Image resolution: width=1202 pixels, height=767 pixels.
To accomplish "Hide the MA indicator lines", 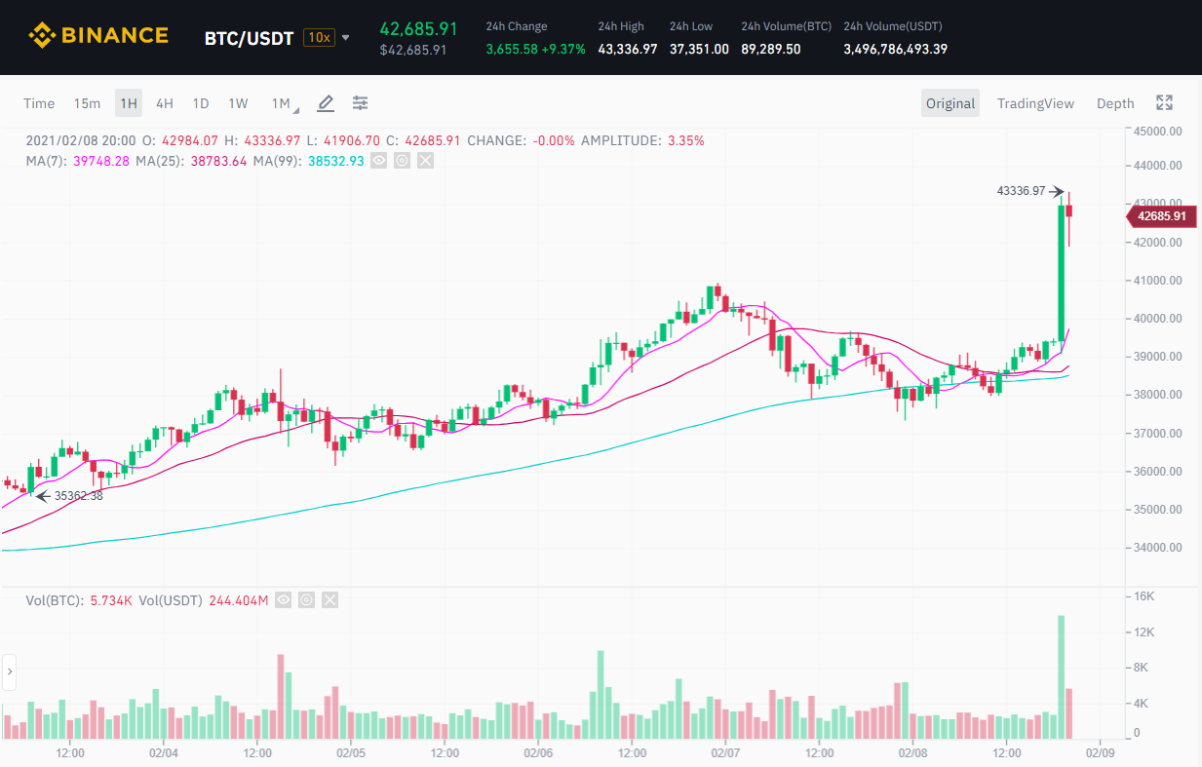I will (x=378, y=160).
